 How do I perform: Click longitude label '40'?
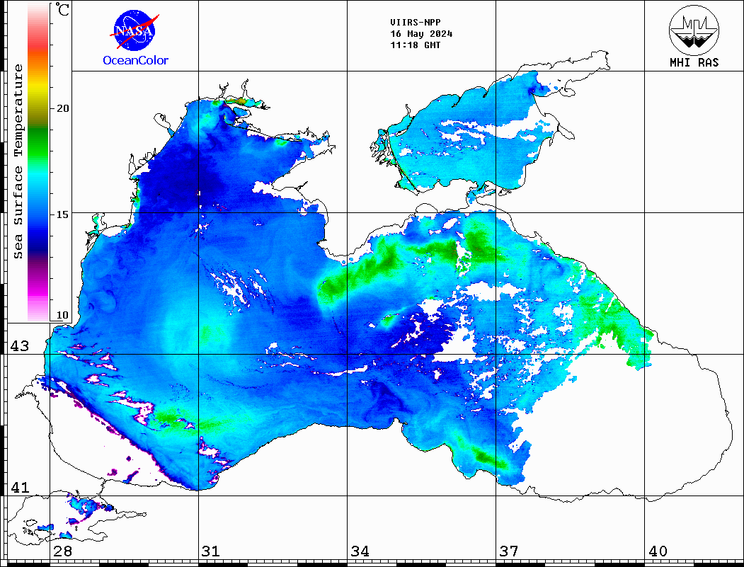coord(658,551)
